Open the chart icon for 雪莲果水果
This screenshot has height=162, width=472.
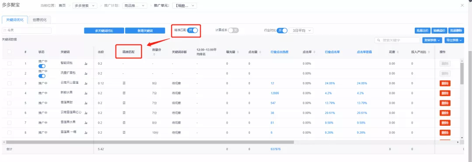[x=86, y=123]
